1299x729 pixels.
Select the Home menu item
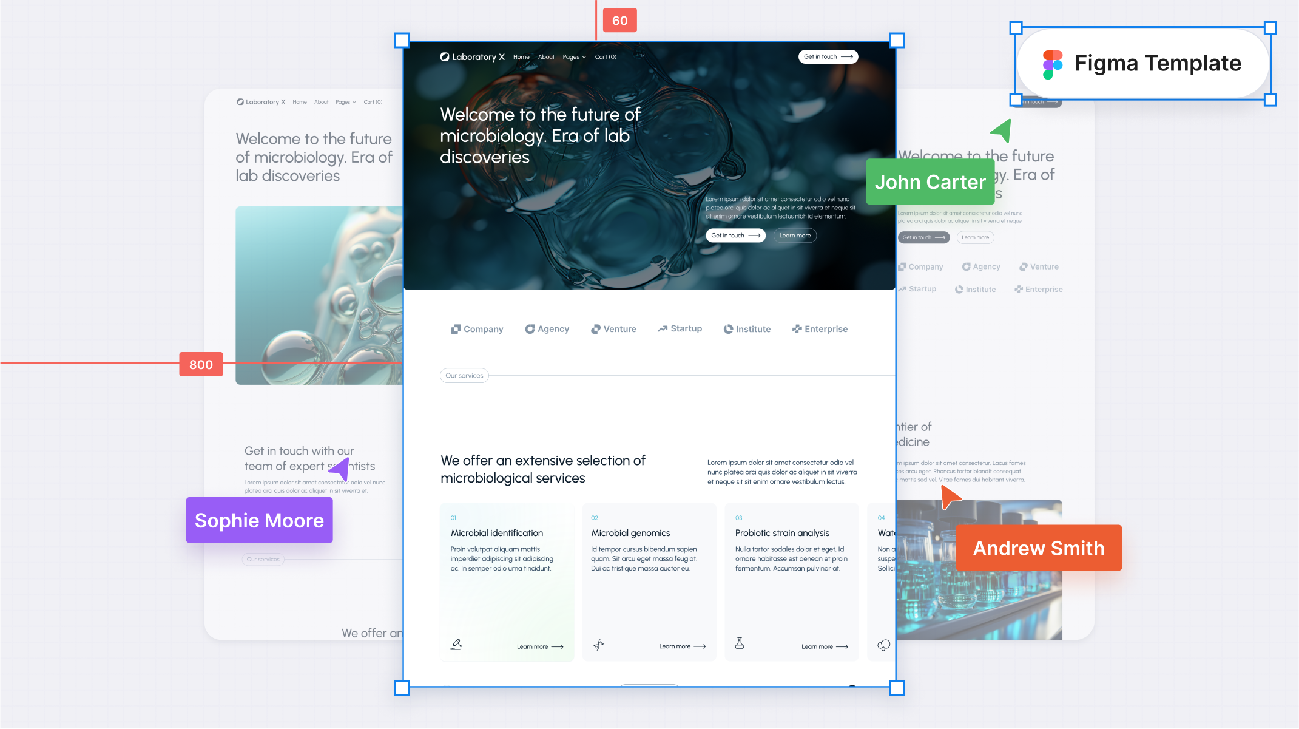coord(521,57)
